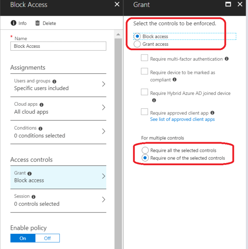Open the Conditions settings row
248x249 pixels.
click(58, 131)
